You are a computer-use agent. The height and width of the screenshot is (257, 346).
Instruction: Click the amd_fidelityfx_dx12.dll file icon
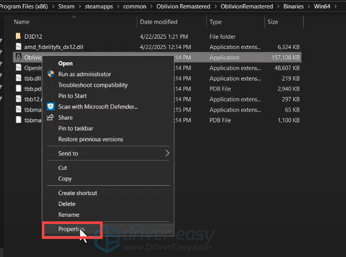pos(18,47)
